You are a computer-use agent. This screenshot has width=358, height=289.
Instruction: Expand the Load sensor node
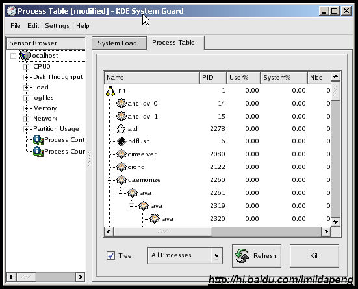click(26, 87)
